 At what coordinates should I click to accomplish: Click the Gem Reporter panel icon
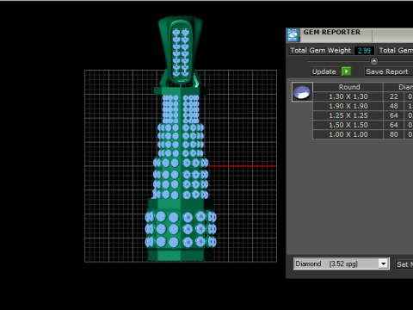pos(293,35)
